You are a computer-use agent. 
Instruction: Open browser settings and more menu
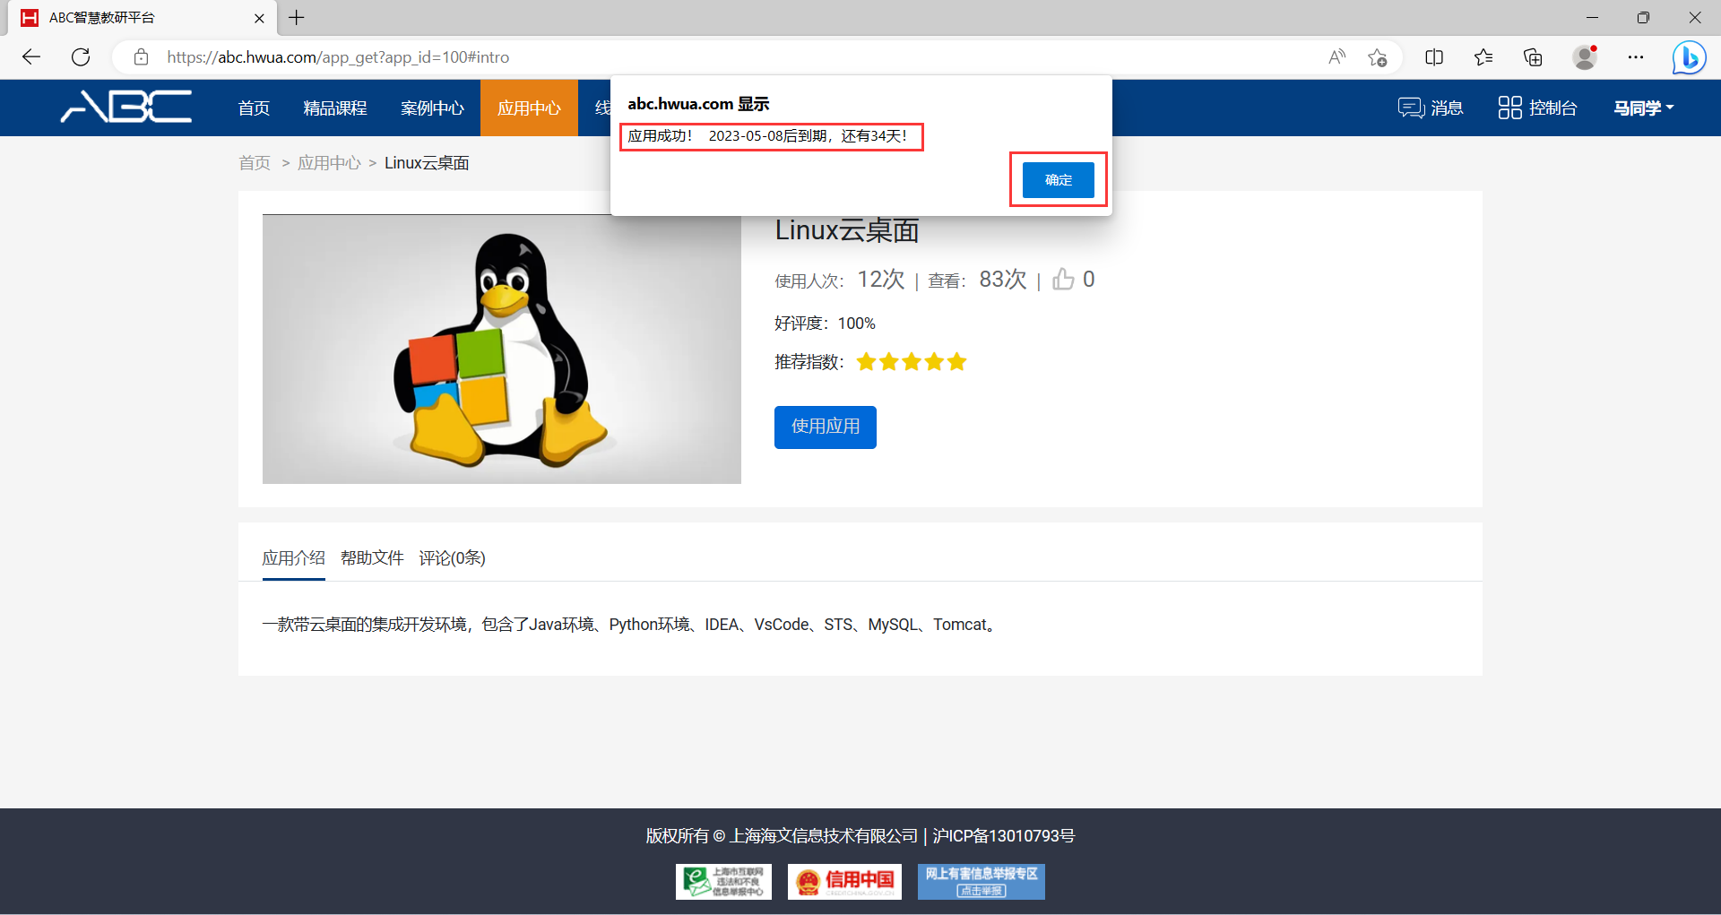pyautogui.click(x=1636, y=57)
